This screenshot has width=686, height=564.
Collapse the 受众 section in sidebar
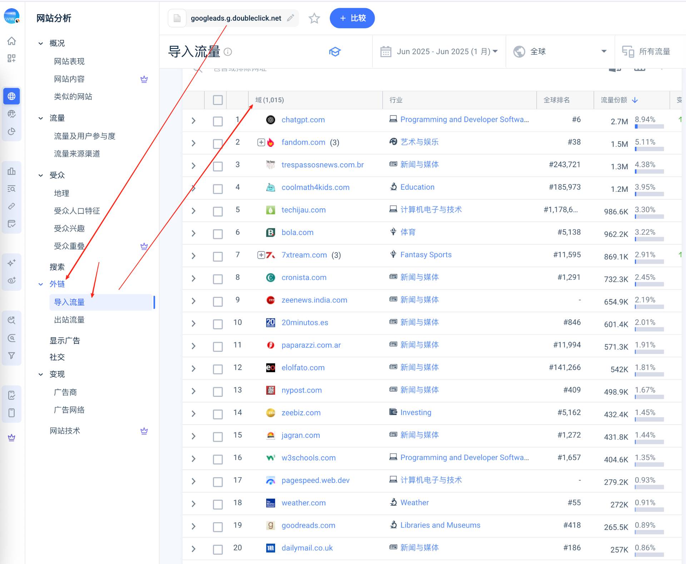pyautogui.click(x=41, y=175)
